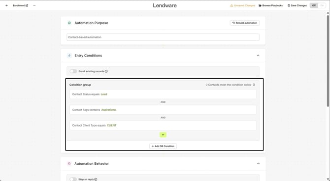
Task: Switch automation to On
Action: pos(322,5)
